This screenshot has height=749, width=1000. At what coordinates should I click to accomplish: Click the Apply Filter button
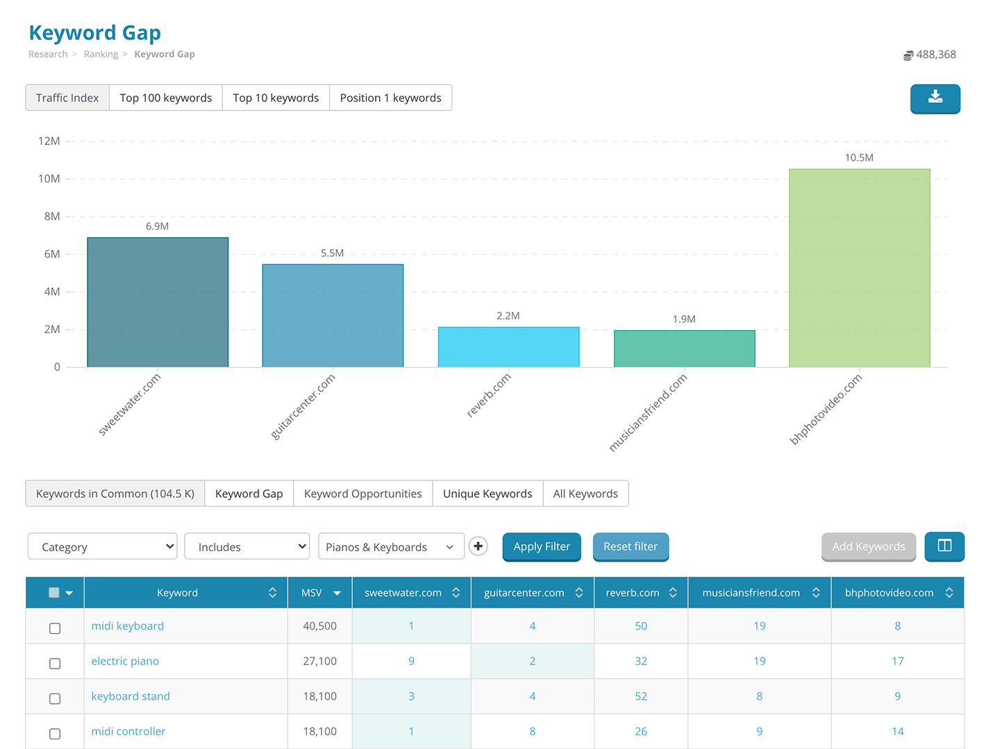point(541,546)
